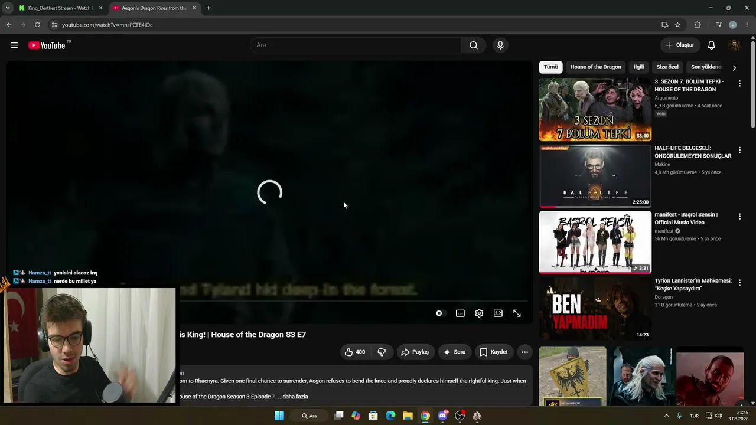
Task: Enter fullscreen on the video player
Action: 517,313
